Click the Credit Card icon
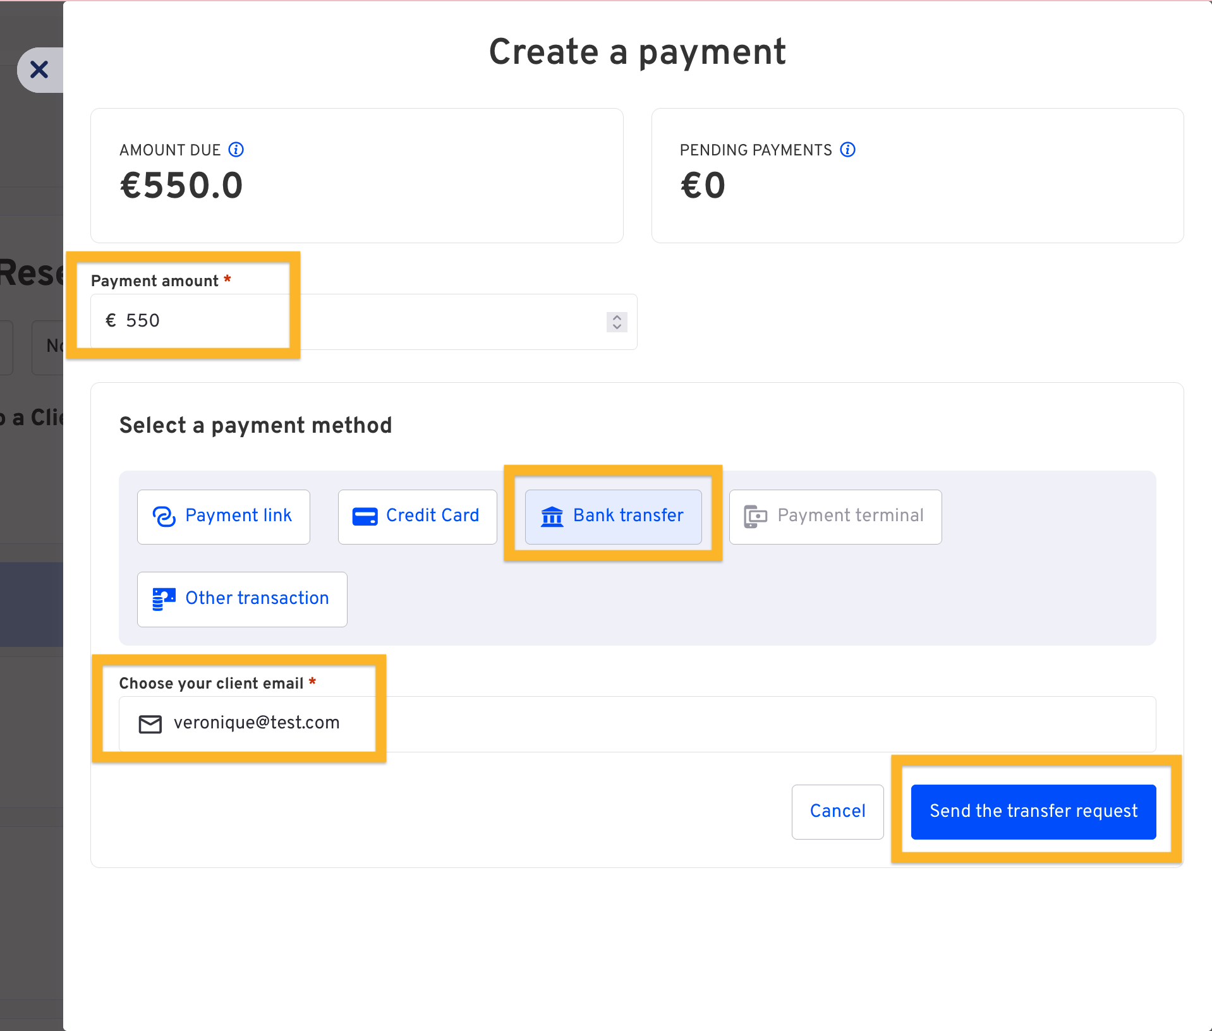 pos(365,517)
